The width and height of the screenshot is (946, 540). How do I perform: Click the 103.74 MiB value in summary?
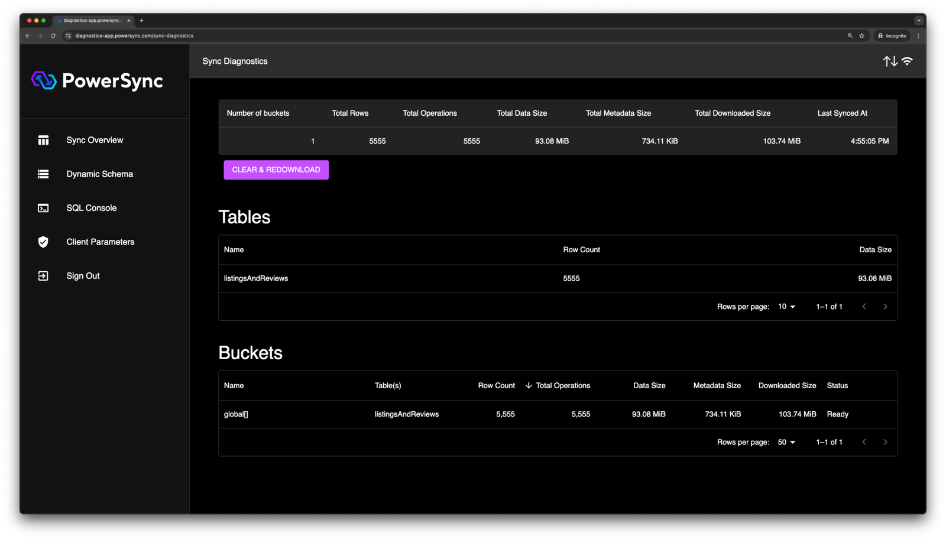pos(782,141)
